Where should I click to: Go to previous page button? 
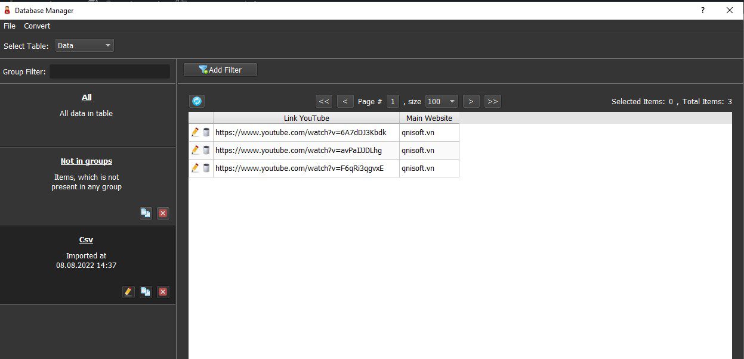click(345, 101)
